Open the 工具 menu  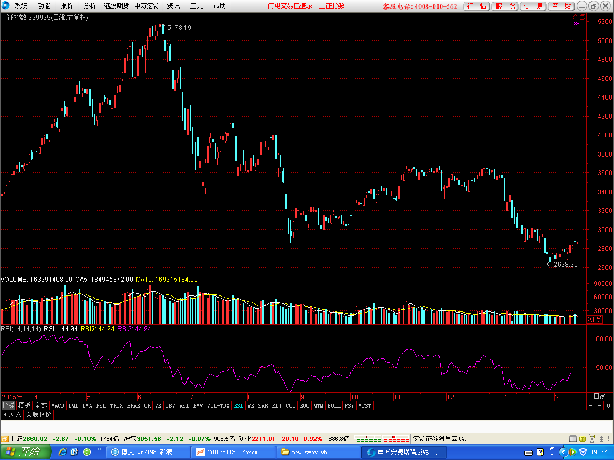197,6
